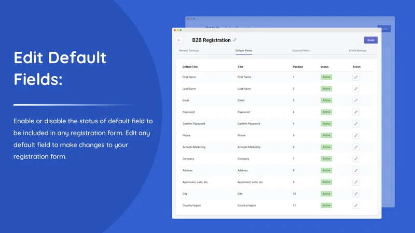Click the Status column header
415x233 pixels.
(325, 67)
